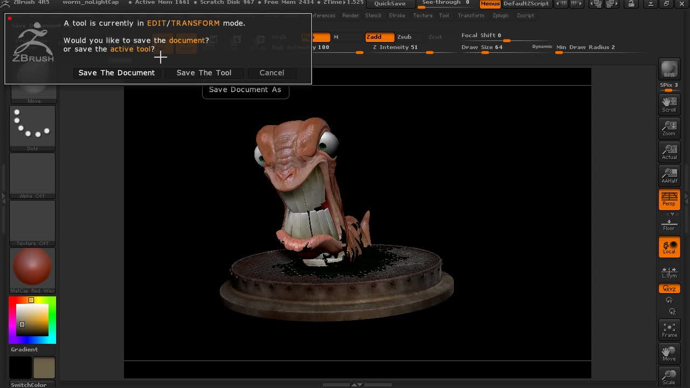This screenshot has width=690, height=388.
Task: Open the Transform menu
Action: pyautogui.click(x=471, y=16)
